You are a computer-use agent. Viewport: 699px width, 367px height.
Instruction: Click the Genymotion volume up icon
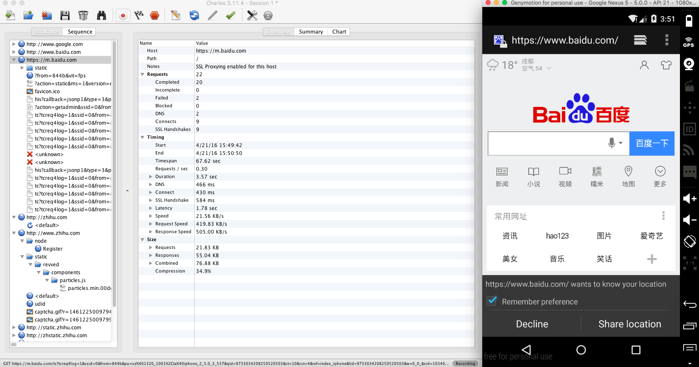click(689, 199)
